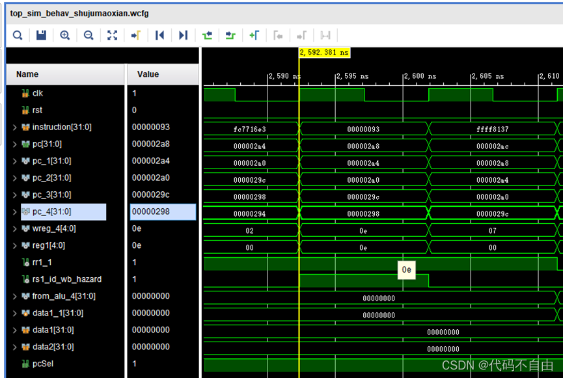
Task: Select the rs1_id_wb_hazard signal
Action: pos(66,280)
